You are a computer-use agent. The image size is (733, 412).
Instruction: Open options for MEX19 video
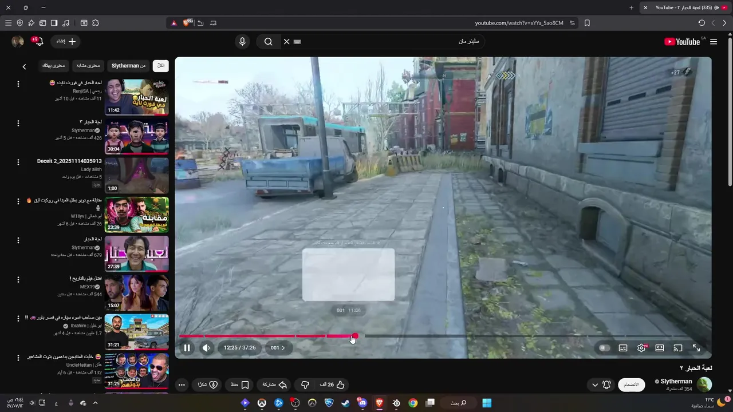[x=18, y=280]
